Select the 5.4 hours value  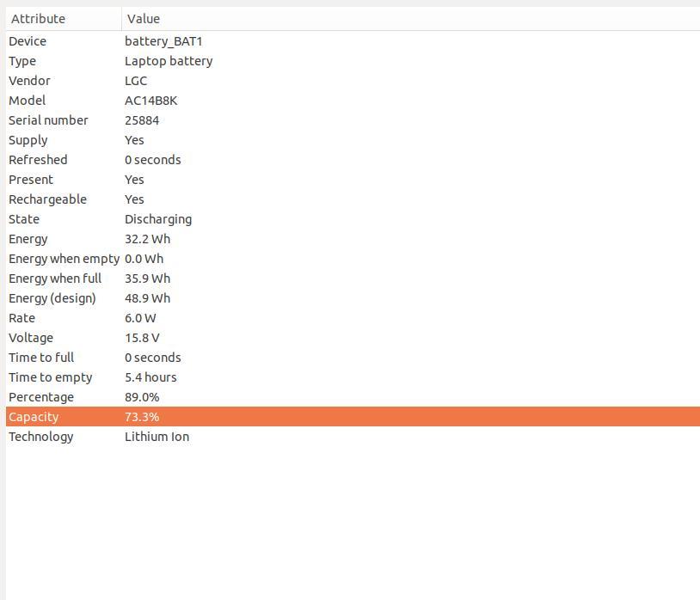(150, 377)
